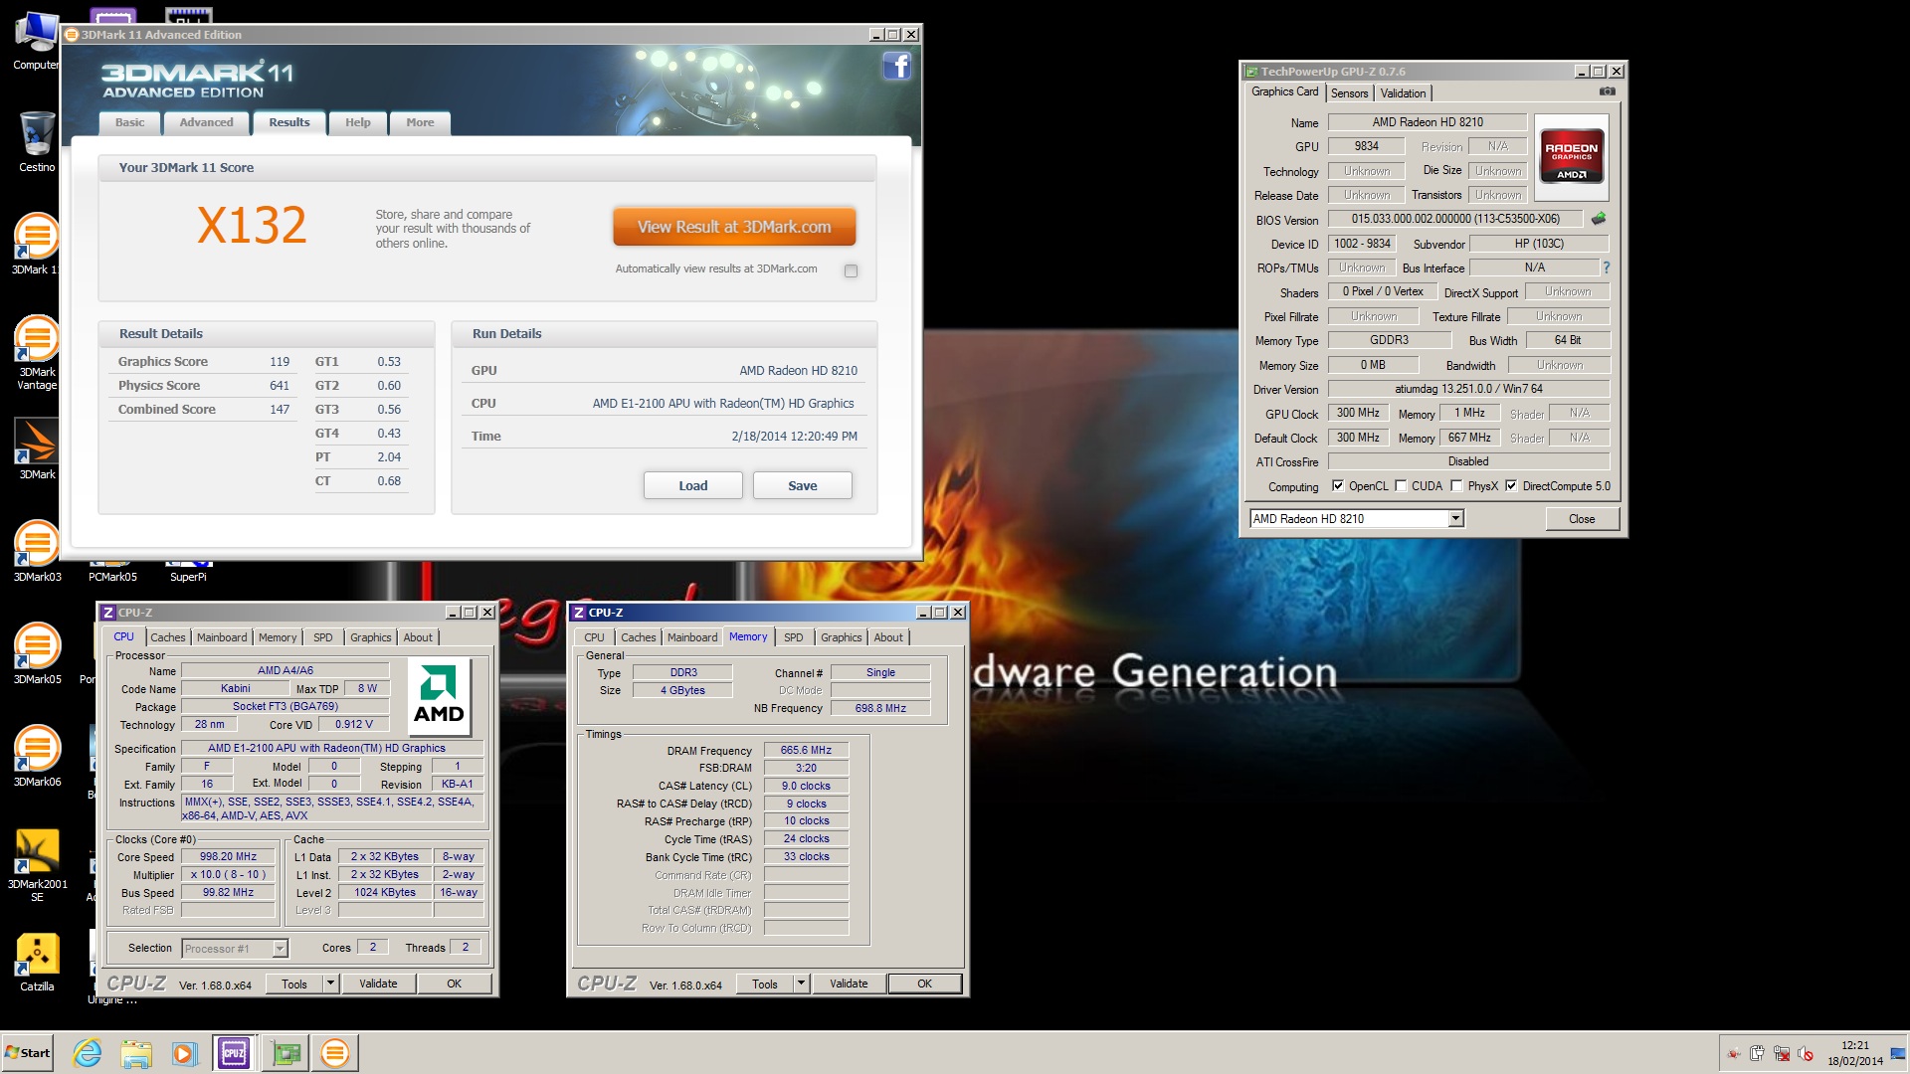Viewport: 1910px width, 1074px height.
Task: Select the 3DMark05 desktop shortcut
Action: point(37,654)
